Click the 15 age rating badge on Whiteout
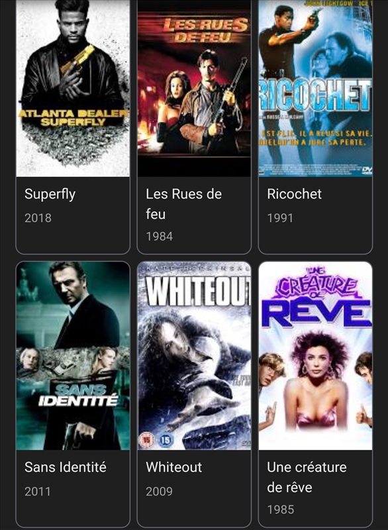Image resolution: width=388 pixels, height=530 pixels. (166, 440)
